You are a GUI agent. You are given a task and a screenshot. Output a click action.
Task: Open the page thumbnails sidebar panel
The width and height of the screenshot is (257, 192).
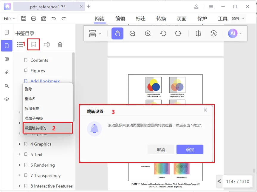click(7, 32)
